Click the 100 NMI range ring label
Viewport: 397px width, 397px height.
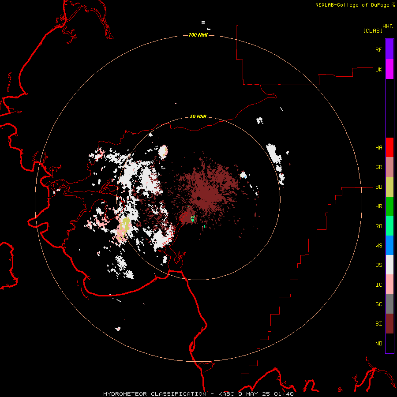click(x=198, y=35)
